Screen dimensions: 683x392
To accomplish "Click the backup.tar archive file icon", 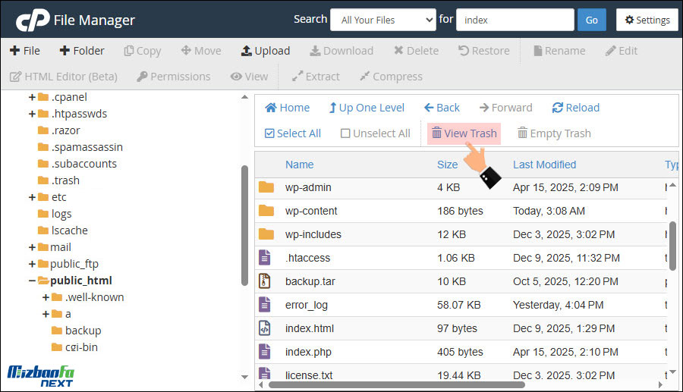I will tap(265, 281).
